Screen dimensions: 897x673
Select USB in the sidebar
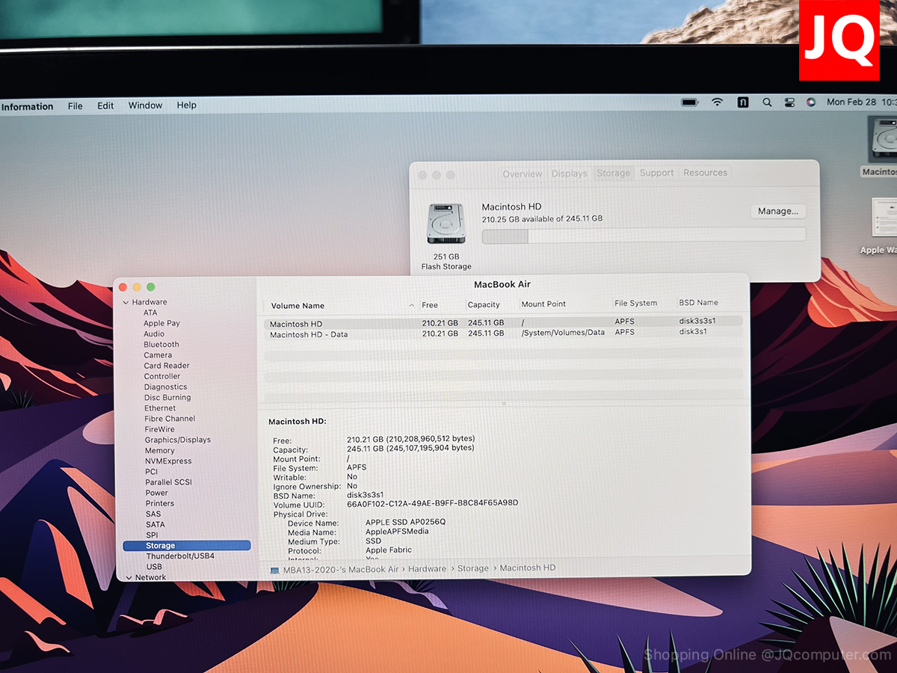coord(154,567)
